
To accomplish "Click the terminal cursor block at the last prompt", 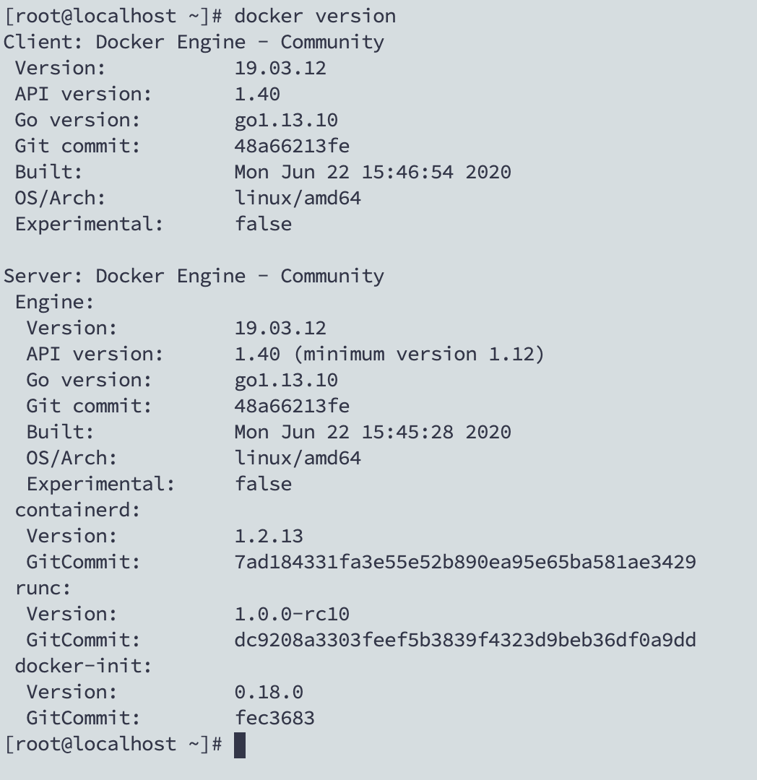I will tap(240, 745).
